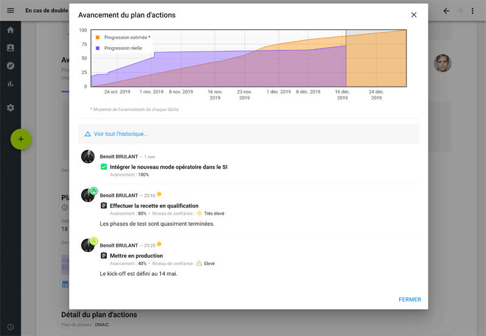Click the purple Progression réelle legend swatch
Screen dimensions: 486x336
click(98, 49)
